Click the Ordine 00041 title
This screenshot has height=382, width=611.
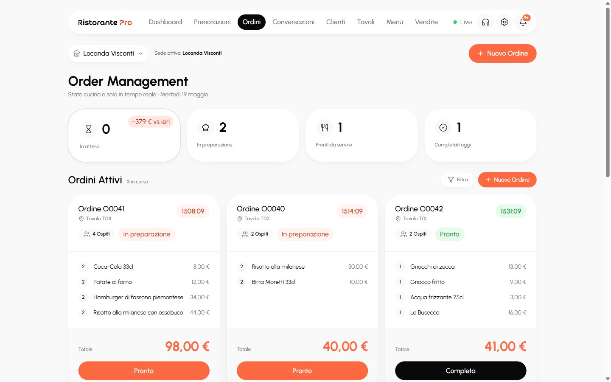(101, 209)
